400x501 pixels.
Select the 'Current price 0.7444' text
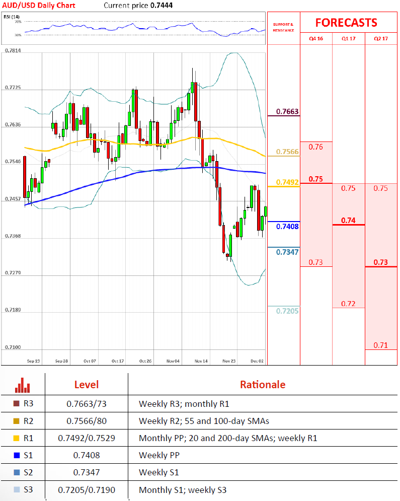point(138,6)
